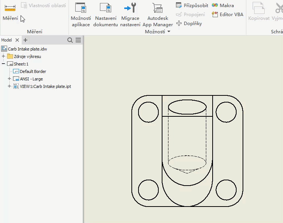Select the Měření measure tool

coord(10,12)
